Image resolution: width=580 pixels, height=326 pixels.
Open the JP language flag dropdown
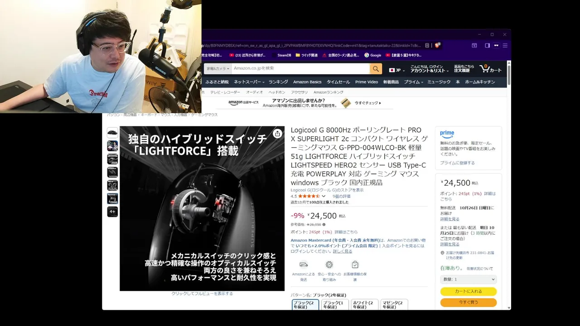(x=396, y=70)
